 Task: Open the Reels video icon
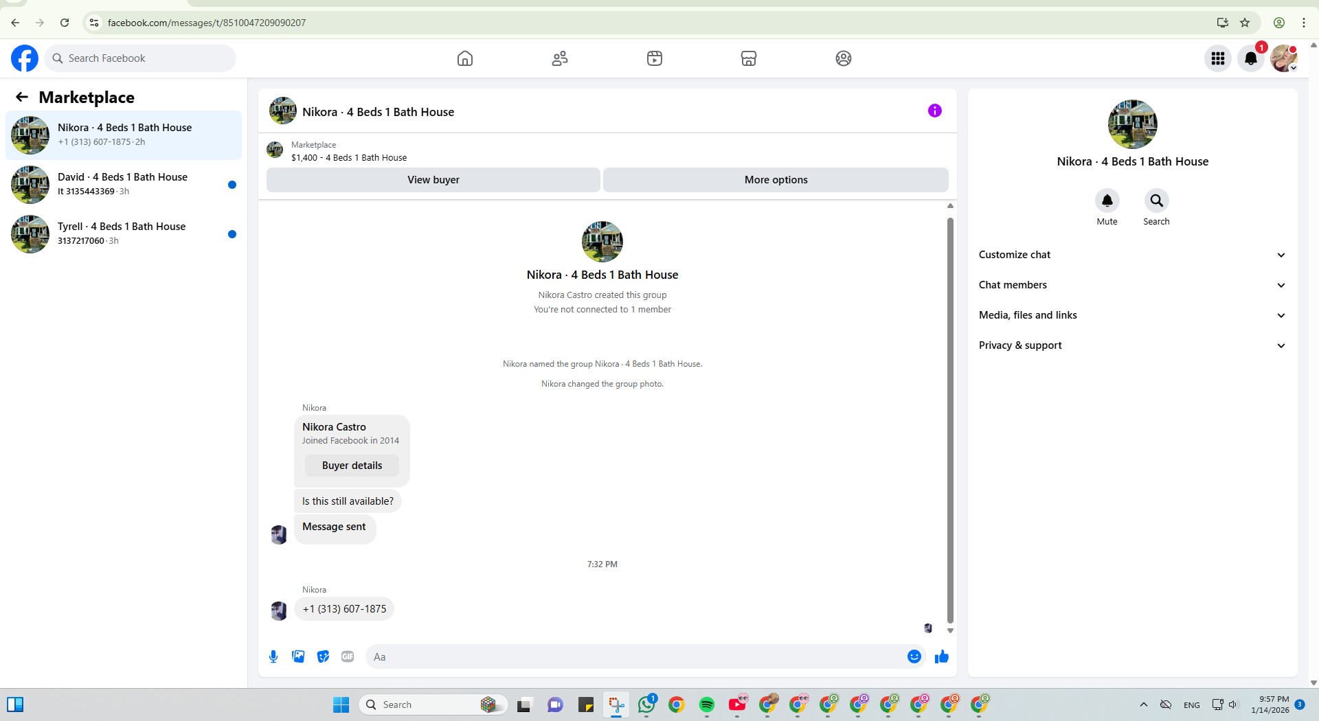click(x=655, y=58)
